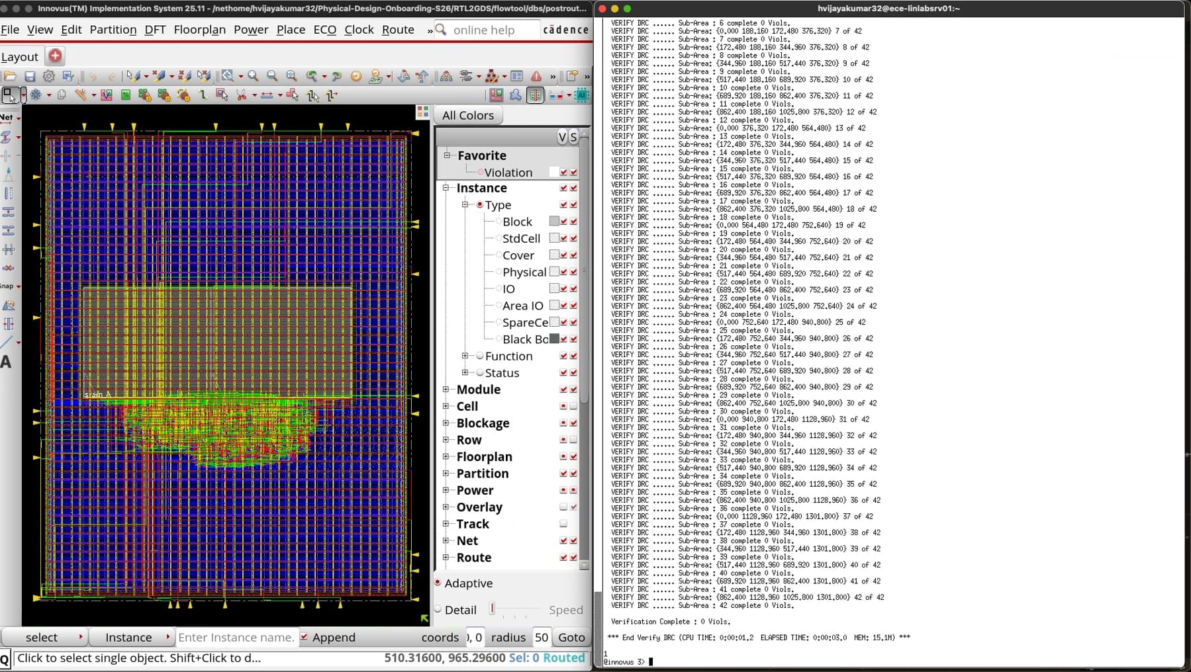Select the scissors Cut Wire tool
The width and height of the screenshot is (1191, 672).
tap(242, 95)
